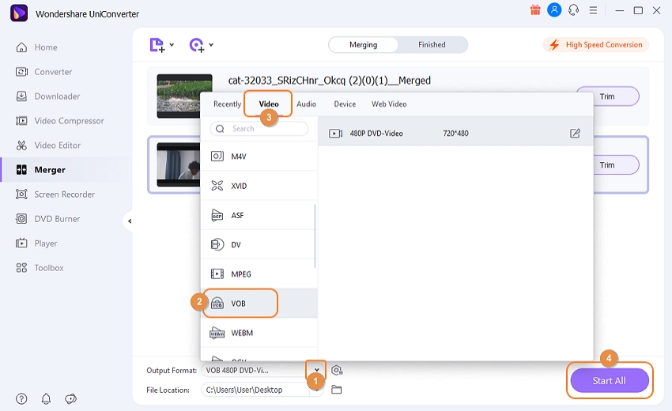Select the second video thumbnail

pos(179,164)
